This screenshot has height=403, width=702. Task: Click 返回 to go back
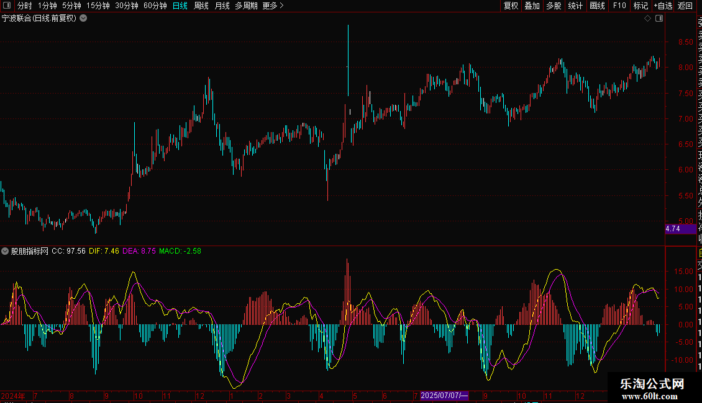click(x=685, y=6)
